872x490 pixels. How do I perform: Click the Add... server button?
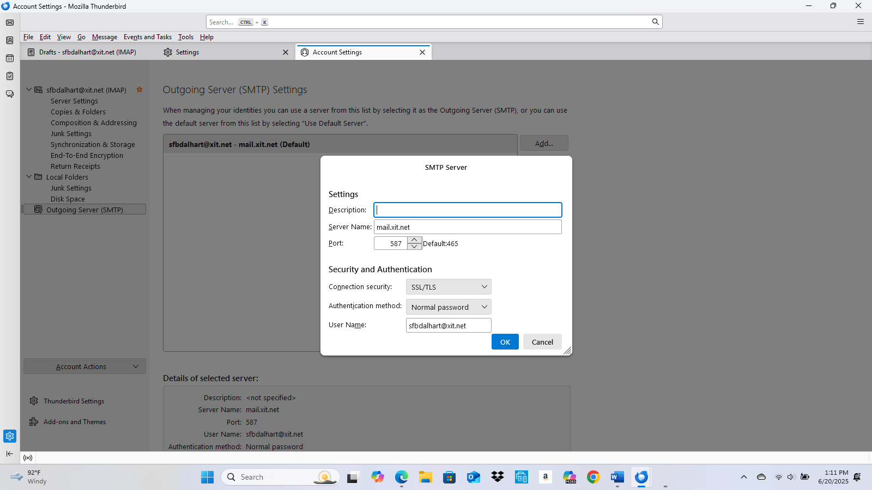tap(544, 143)
